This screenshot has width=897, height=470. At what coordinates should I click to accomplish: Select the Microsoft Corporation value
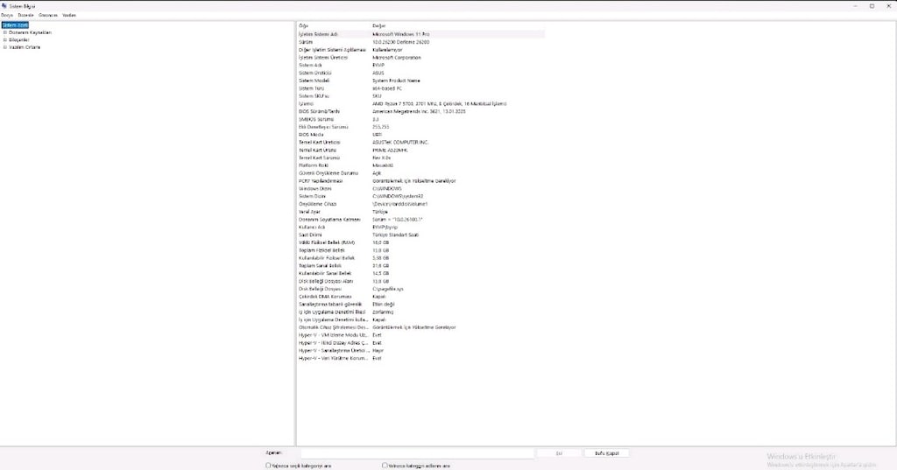(x=397, y=58)
